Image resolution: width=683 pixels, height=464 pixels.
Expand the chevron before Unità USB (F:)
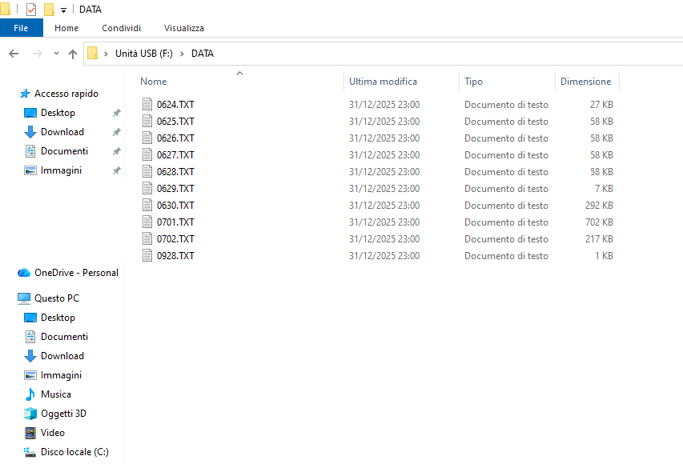106,54
